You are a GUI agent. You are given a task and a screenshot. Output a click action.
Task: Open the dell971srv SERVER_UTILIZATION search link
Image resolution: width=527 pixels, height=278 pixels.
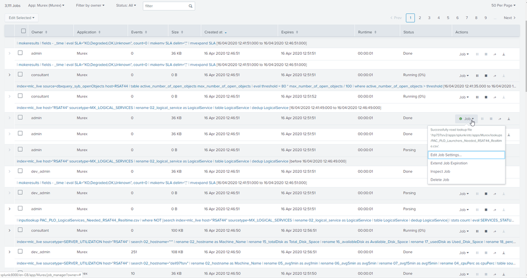click(265, 263)
